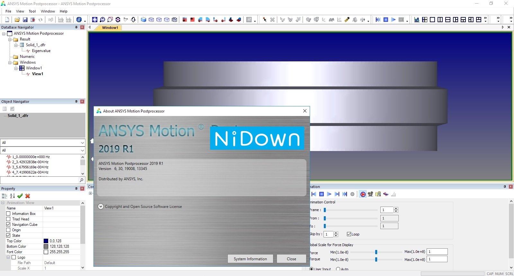514x276 pixels.
Task: Open the Help menu
Action: tap(64, 11)
